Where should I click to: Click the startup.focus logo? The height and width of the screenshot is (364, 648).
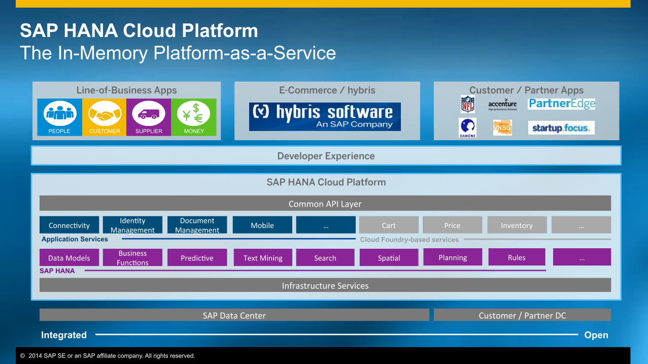[561, 127]
